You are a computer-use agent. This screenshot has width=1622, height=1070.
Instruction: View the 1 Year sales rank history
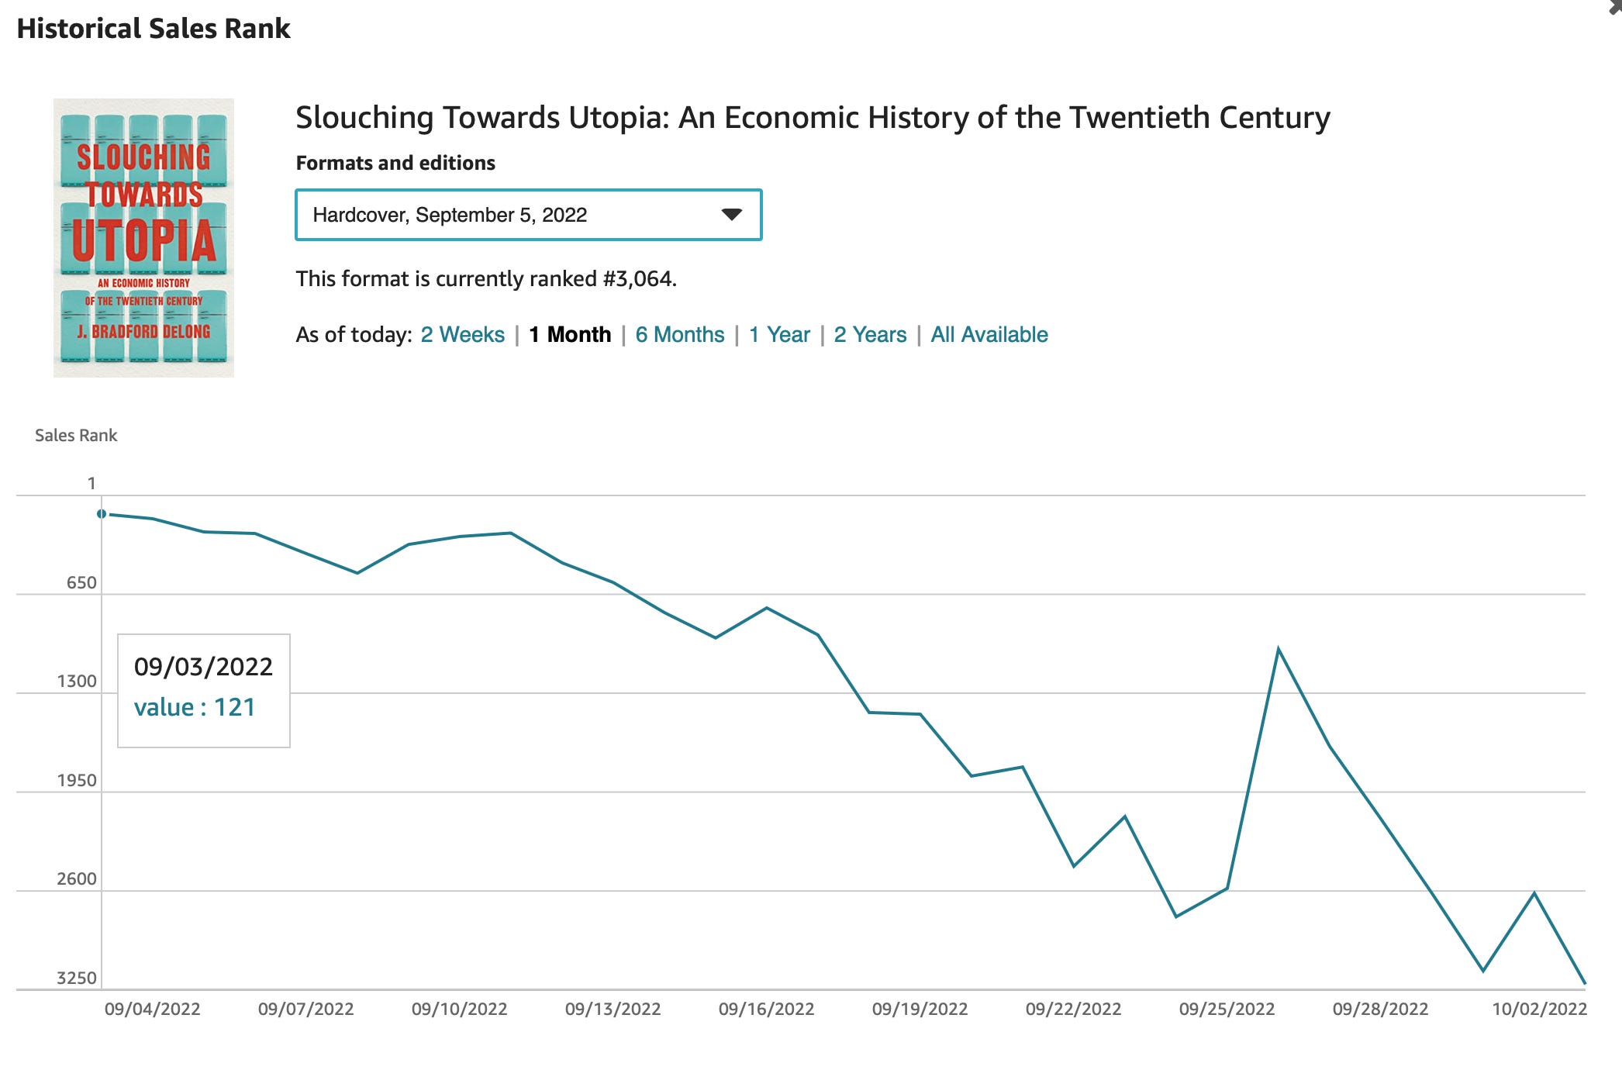pyautogui.click(x=778, y=335)
